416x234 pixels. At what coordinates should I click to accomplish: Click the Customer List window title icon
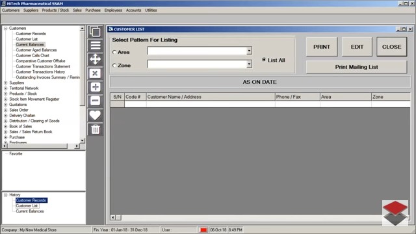point(110,29)
